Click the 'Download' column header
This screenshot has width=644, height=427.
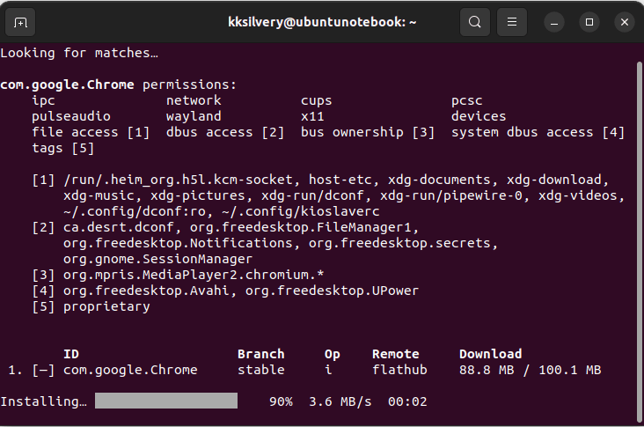[490, 354]
